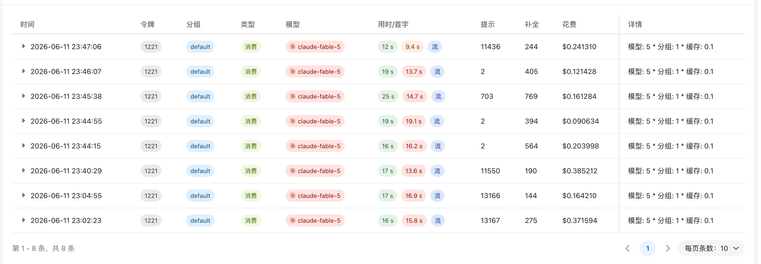This screenshot has width=761, height=264.
Task: Click the 1221 token tag in the 23:47:06 row
Action: [x=151, y=47]
